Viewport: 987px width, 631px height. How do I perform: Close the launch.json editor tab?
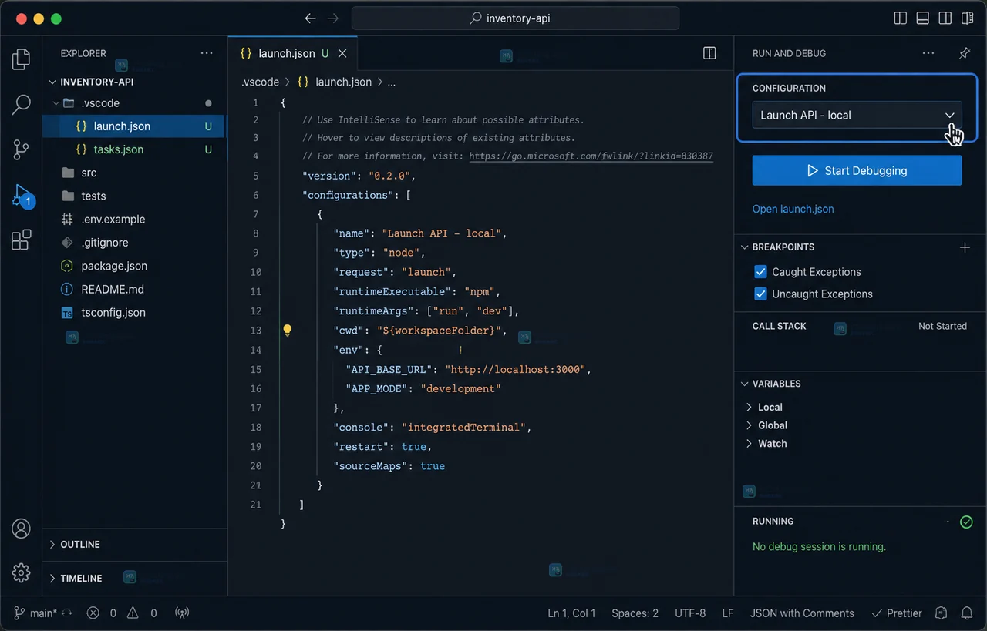point(342,53)
